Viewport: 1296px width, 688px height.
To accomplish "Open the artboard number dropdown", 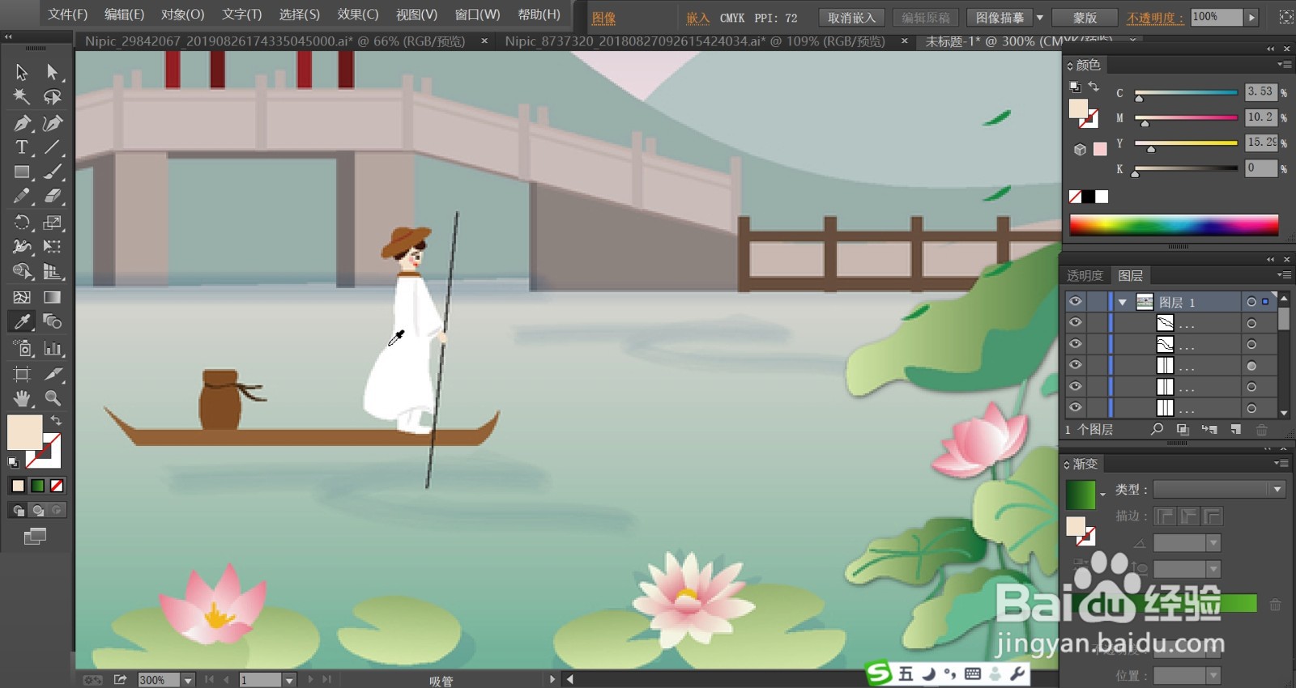I will [x=289, y=680].
